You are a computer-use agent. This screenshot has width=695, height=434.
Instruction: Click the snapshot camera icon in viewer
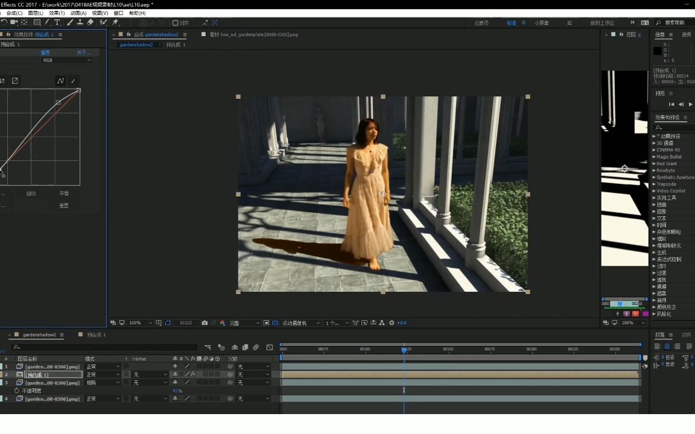point(205,323)
